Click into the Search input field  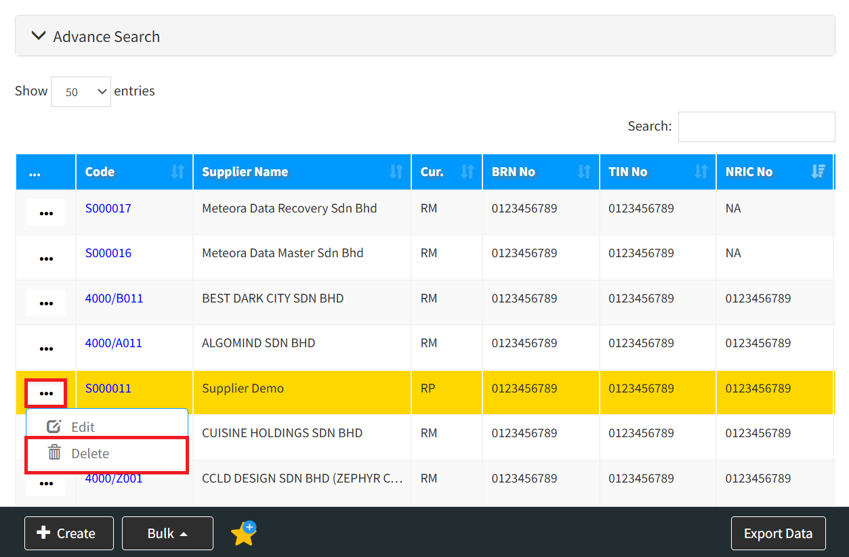coord(756,127)
